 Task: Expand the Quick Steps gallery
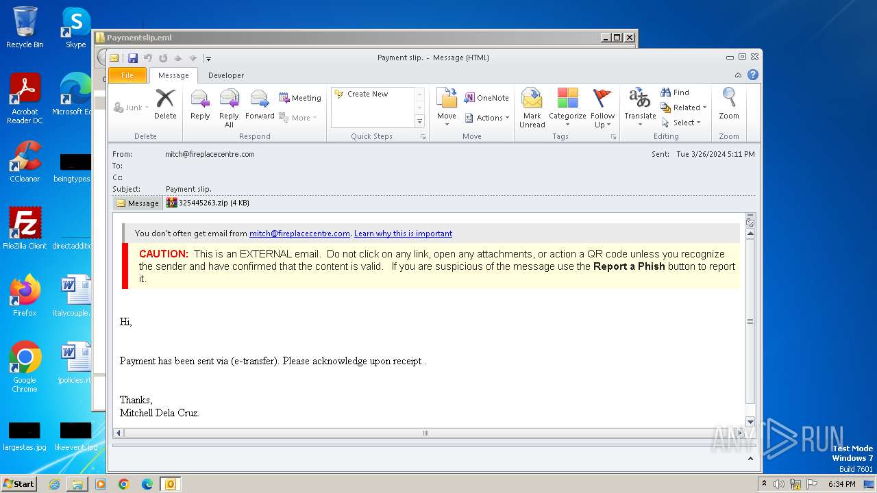click(420, 121)
